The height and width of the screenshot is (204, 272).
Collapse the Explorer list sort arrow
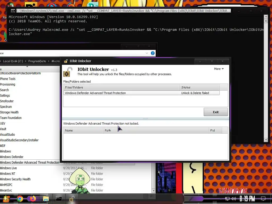[27, 66]
